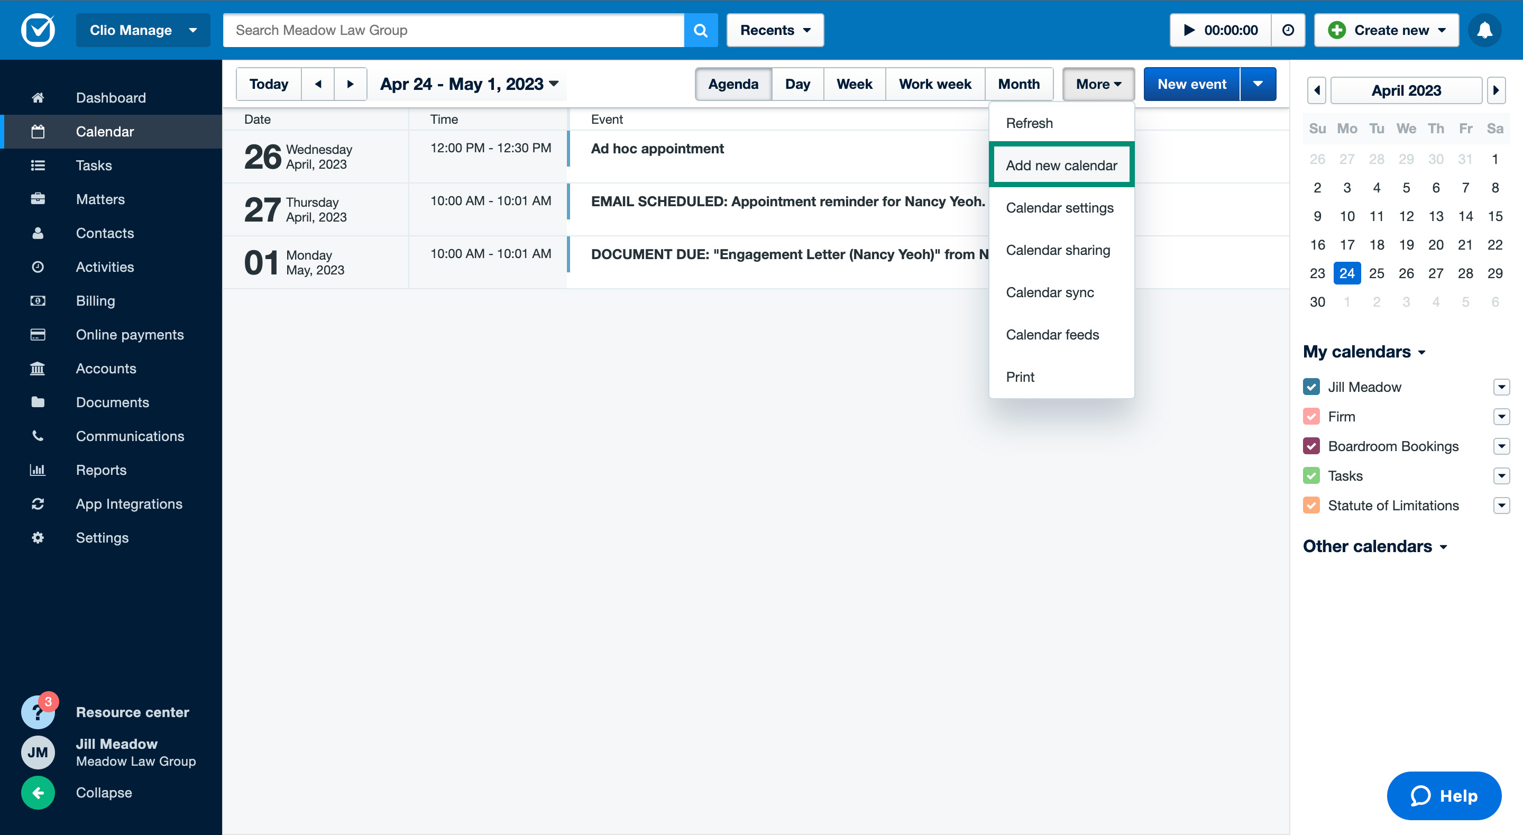The width and height of the screenshot is (1523, 835).
Task: Collapse the My calendars section
Action: (x=1364, y=351)
